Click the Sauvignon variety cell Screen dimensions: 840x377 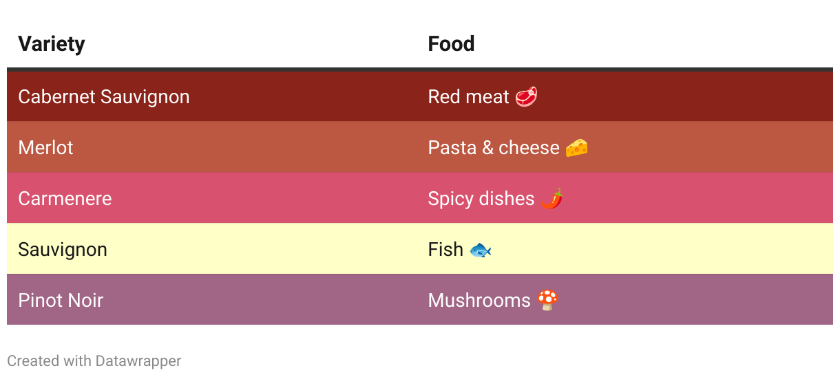(63, 249)
